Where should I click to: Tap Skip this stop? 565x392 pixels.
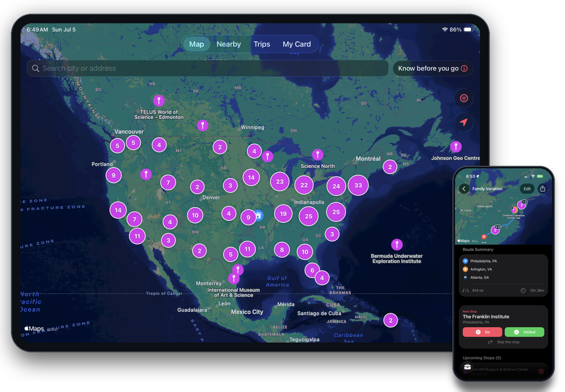(x=504, y=342)
